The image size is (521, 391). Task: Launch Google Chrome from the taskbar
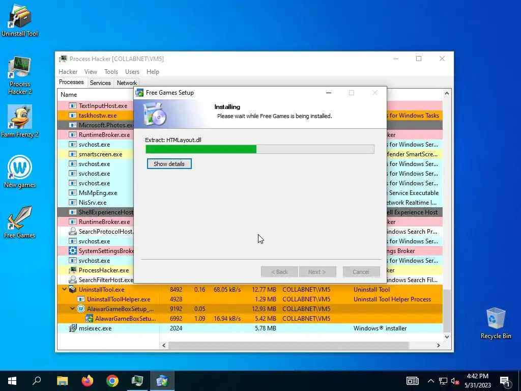(112, 381)
